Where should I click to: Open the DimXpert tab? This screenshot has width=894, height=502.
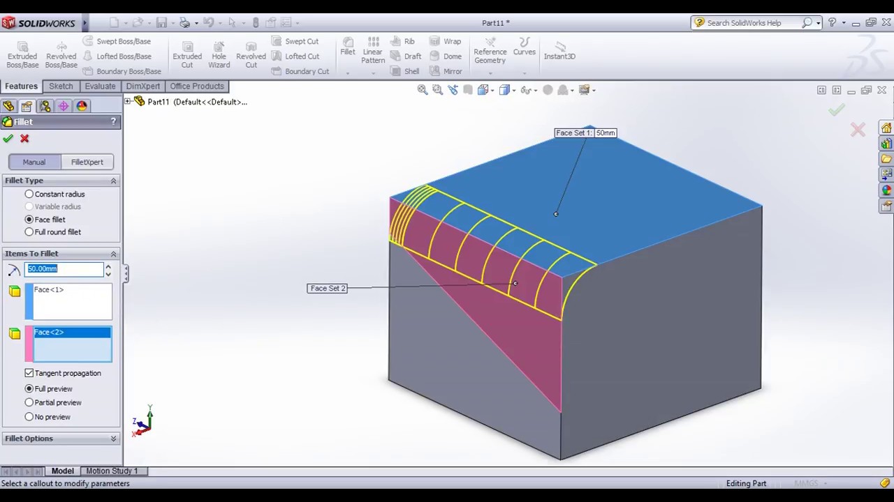[x=143, y=86]
